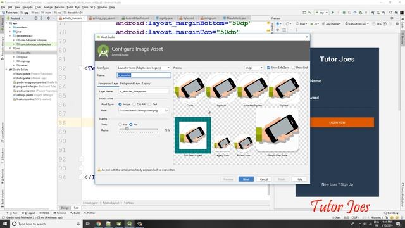Select the Full Bleed Layers preview thumbnail

pyautogui.click(x=193, y=135)
